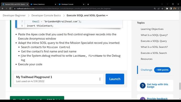The width and height of the screenshot is (181, 102).
Task: Reload the Trailhead page
Action: (x=10, y=8)
